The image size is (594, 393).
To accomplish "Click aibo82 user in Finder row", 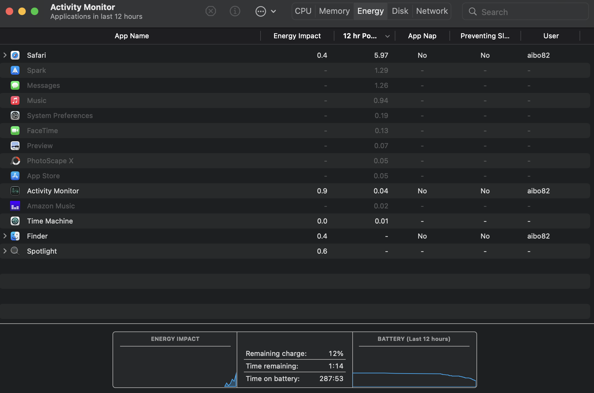I will (538, 236).
